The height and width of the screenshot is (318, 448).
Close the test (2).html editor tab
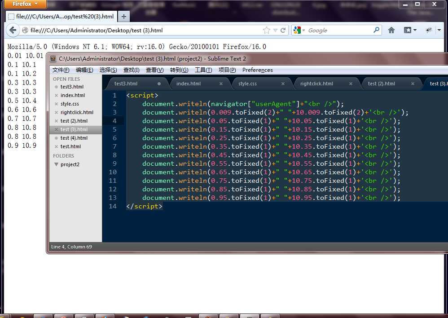413,84
